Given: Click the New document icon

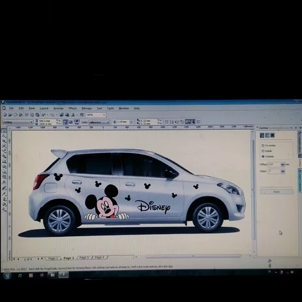Looking at the screenshot, I should (x=5, y=115).
